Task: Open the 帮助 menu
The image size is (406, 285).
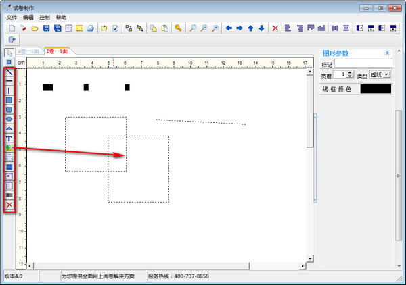Action: (x=62, y=16)
